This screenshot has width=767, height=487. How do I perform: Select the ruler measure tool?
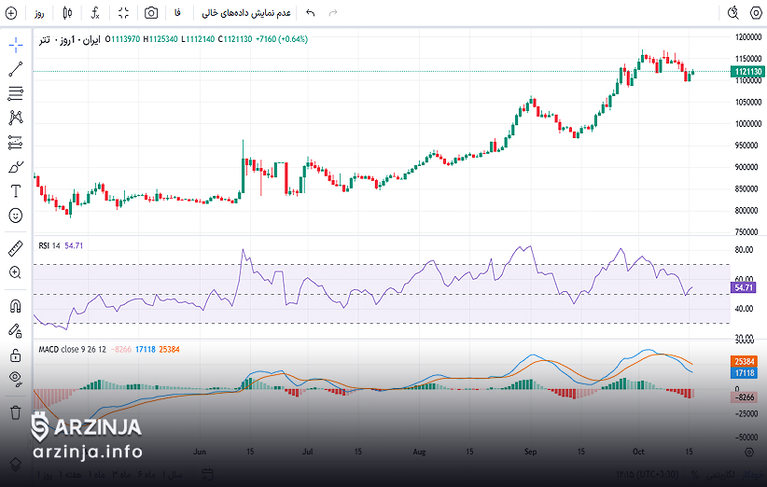(x=16, y=248)
